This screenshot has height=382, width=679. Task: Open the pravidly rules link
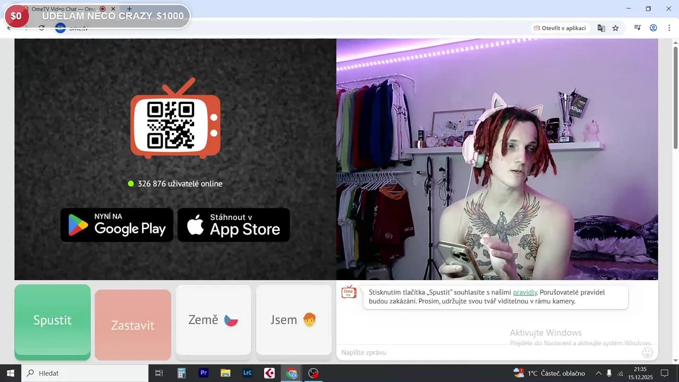[525, 292]
